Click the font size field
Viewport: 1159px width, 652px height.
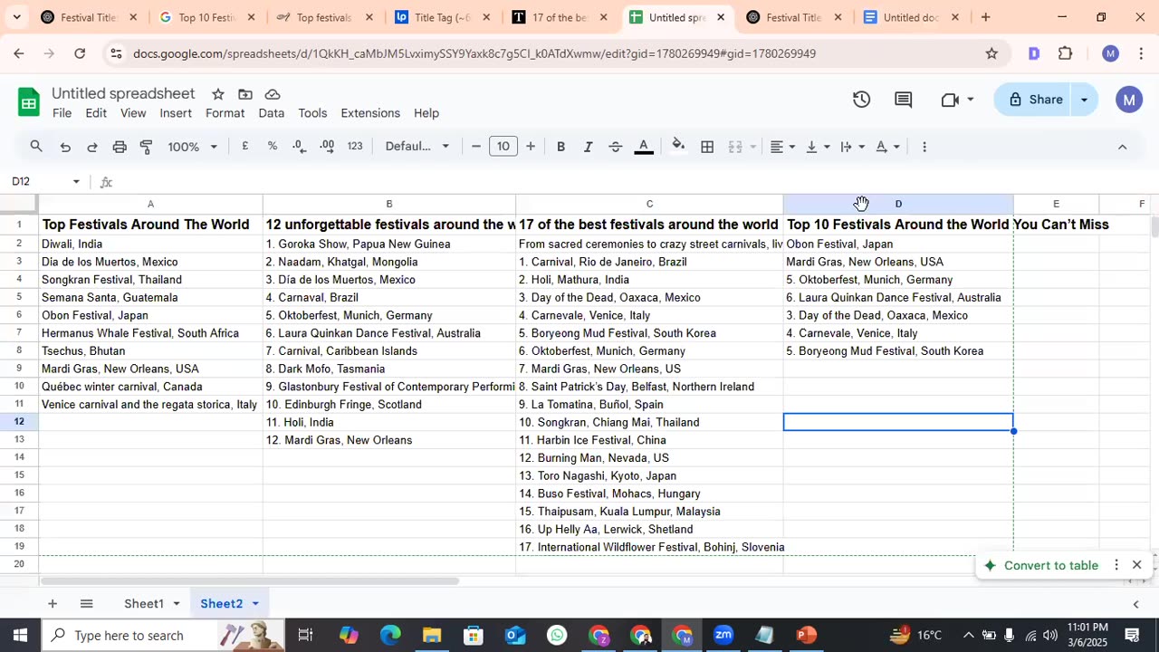pyautogui.click(x=503, y=147)
